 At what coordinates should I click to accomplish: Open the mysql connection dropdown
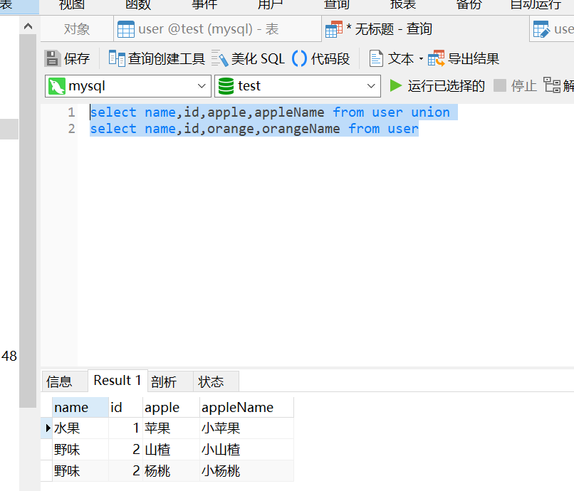(x=202, y=85)
